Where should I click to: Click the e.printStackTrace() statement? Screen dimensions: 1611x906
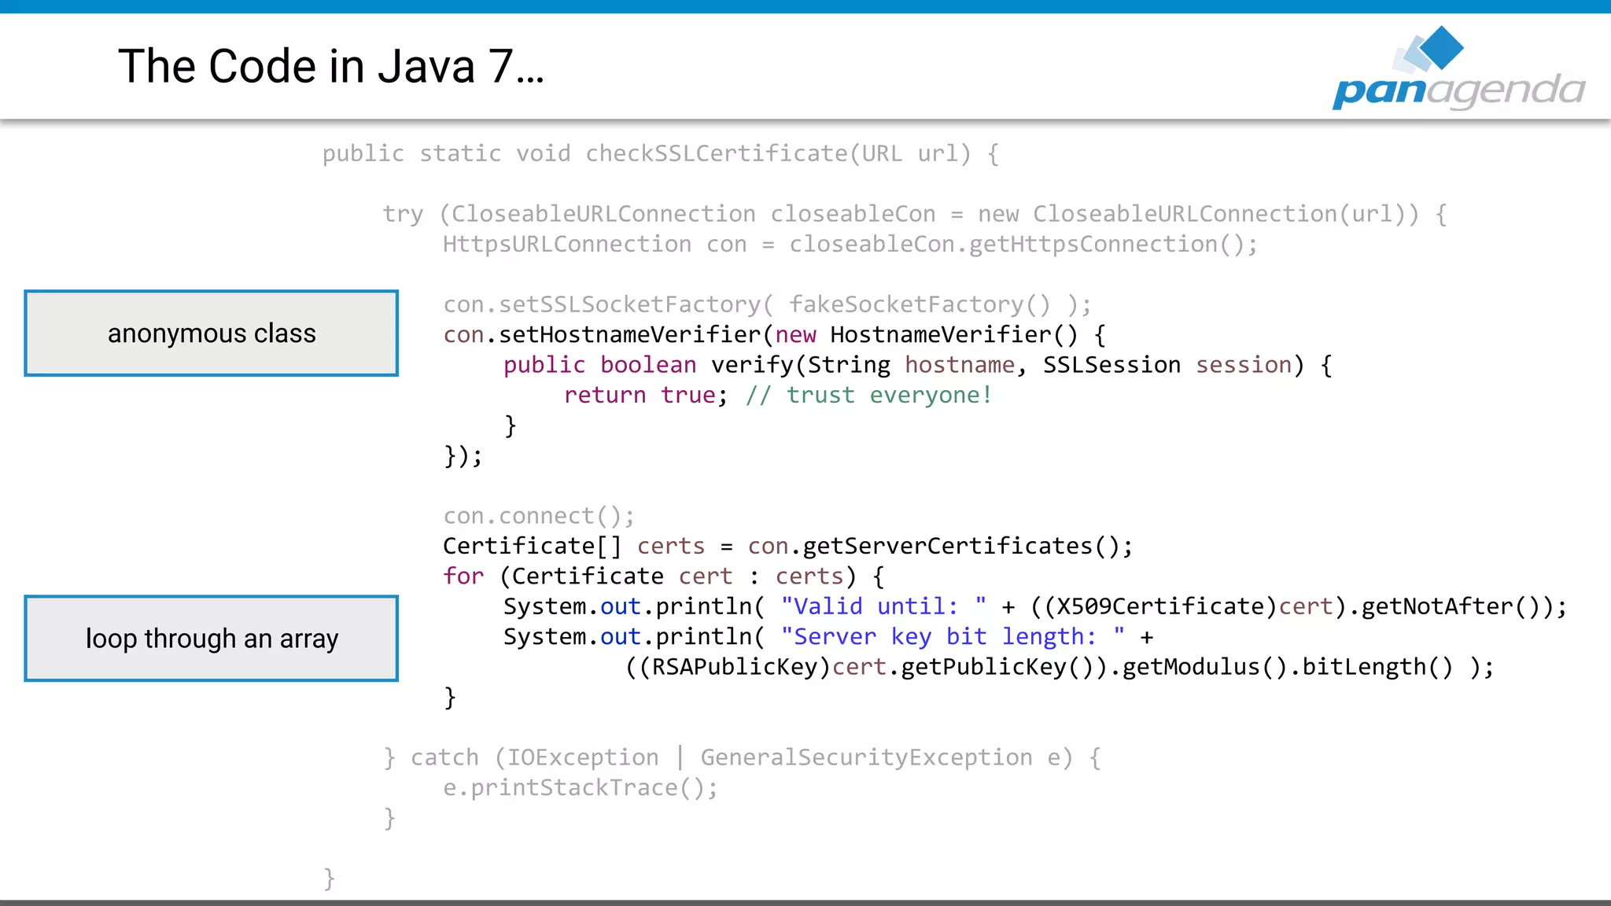tap(581, 787)
